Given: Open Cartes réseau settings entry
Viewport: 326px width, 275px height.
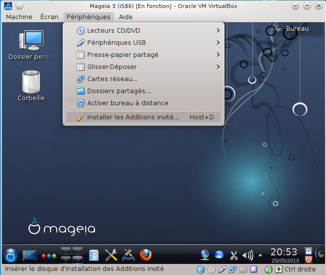Looking at the screenshot, I should [x=143, y=79].
